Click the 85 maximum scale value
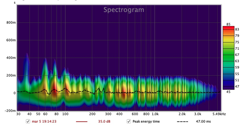 [x=228, y=24]
